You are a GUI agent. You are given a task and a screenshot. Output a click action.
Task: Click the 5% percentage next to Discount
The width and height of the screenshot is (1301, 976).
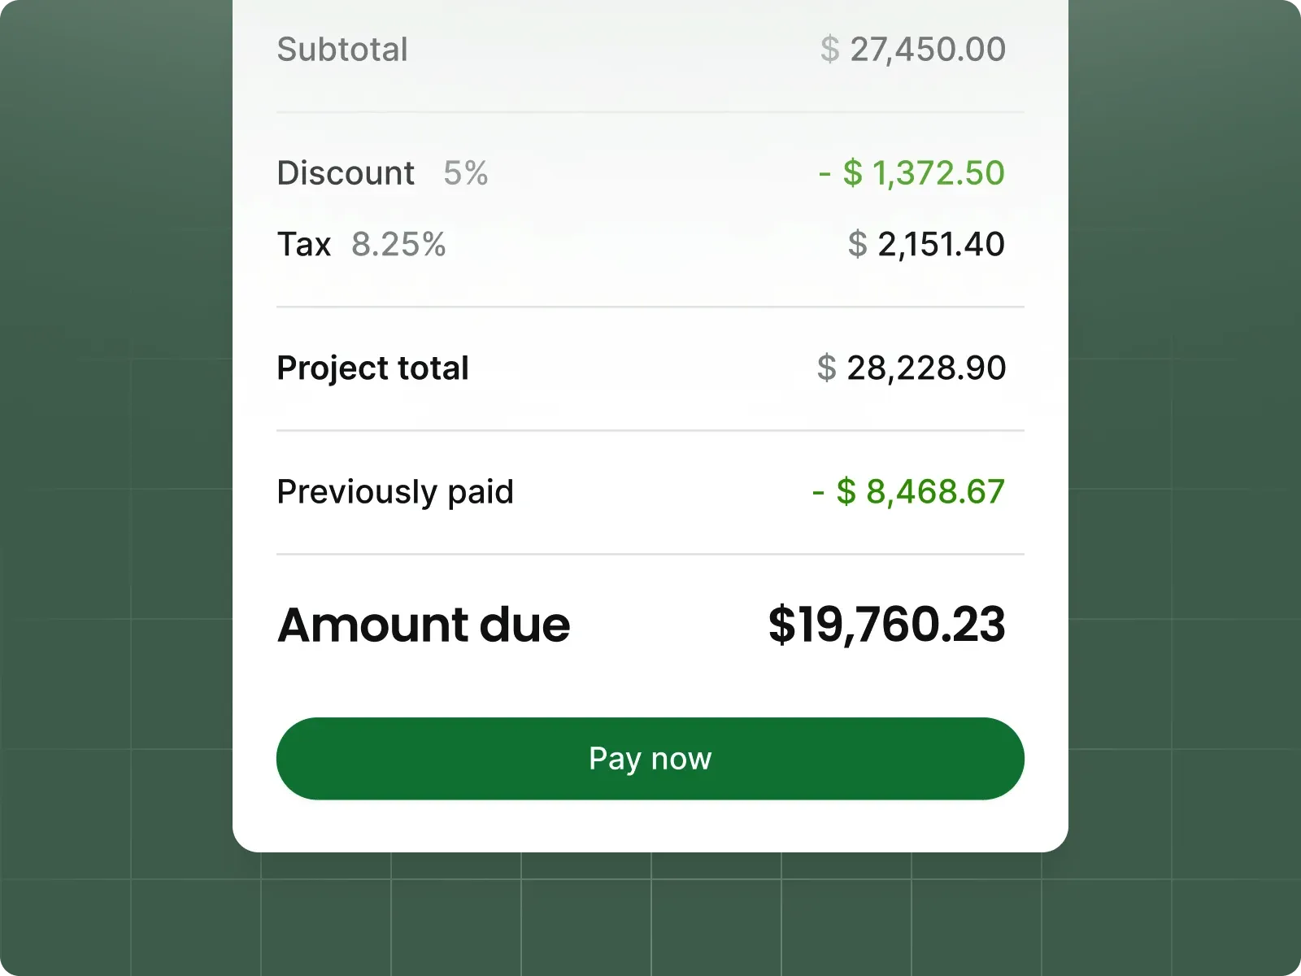point(465,172)
